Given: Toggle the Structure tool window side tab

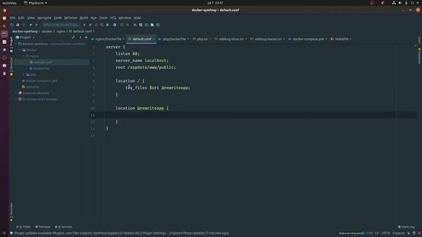Looking at the screenshot, I should 11,66.
